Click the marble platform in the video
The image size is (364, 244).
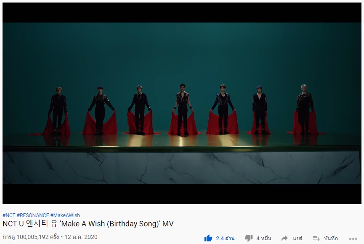tap(182, 167)
